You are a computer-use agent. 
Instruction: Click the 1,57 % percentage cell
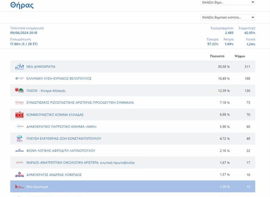pyautogui.click(x=225, y=175)
